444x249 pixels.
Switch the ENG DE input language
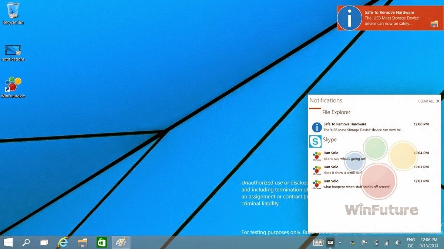(411, 242)
